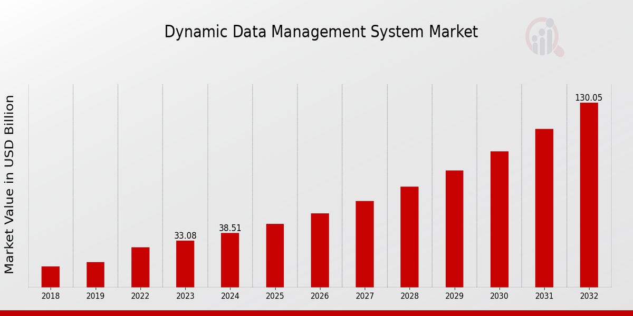
Task: Click the 2022 bar in the chart
Action: [140, 267]
